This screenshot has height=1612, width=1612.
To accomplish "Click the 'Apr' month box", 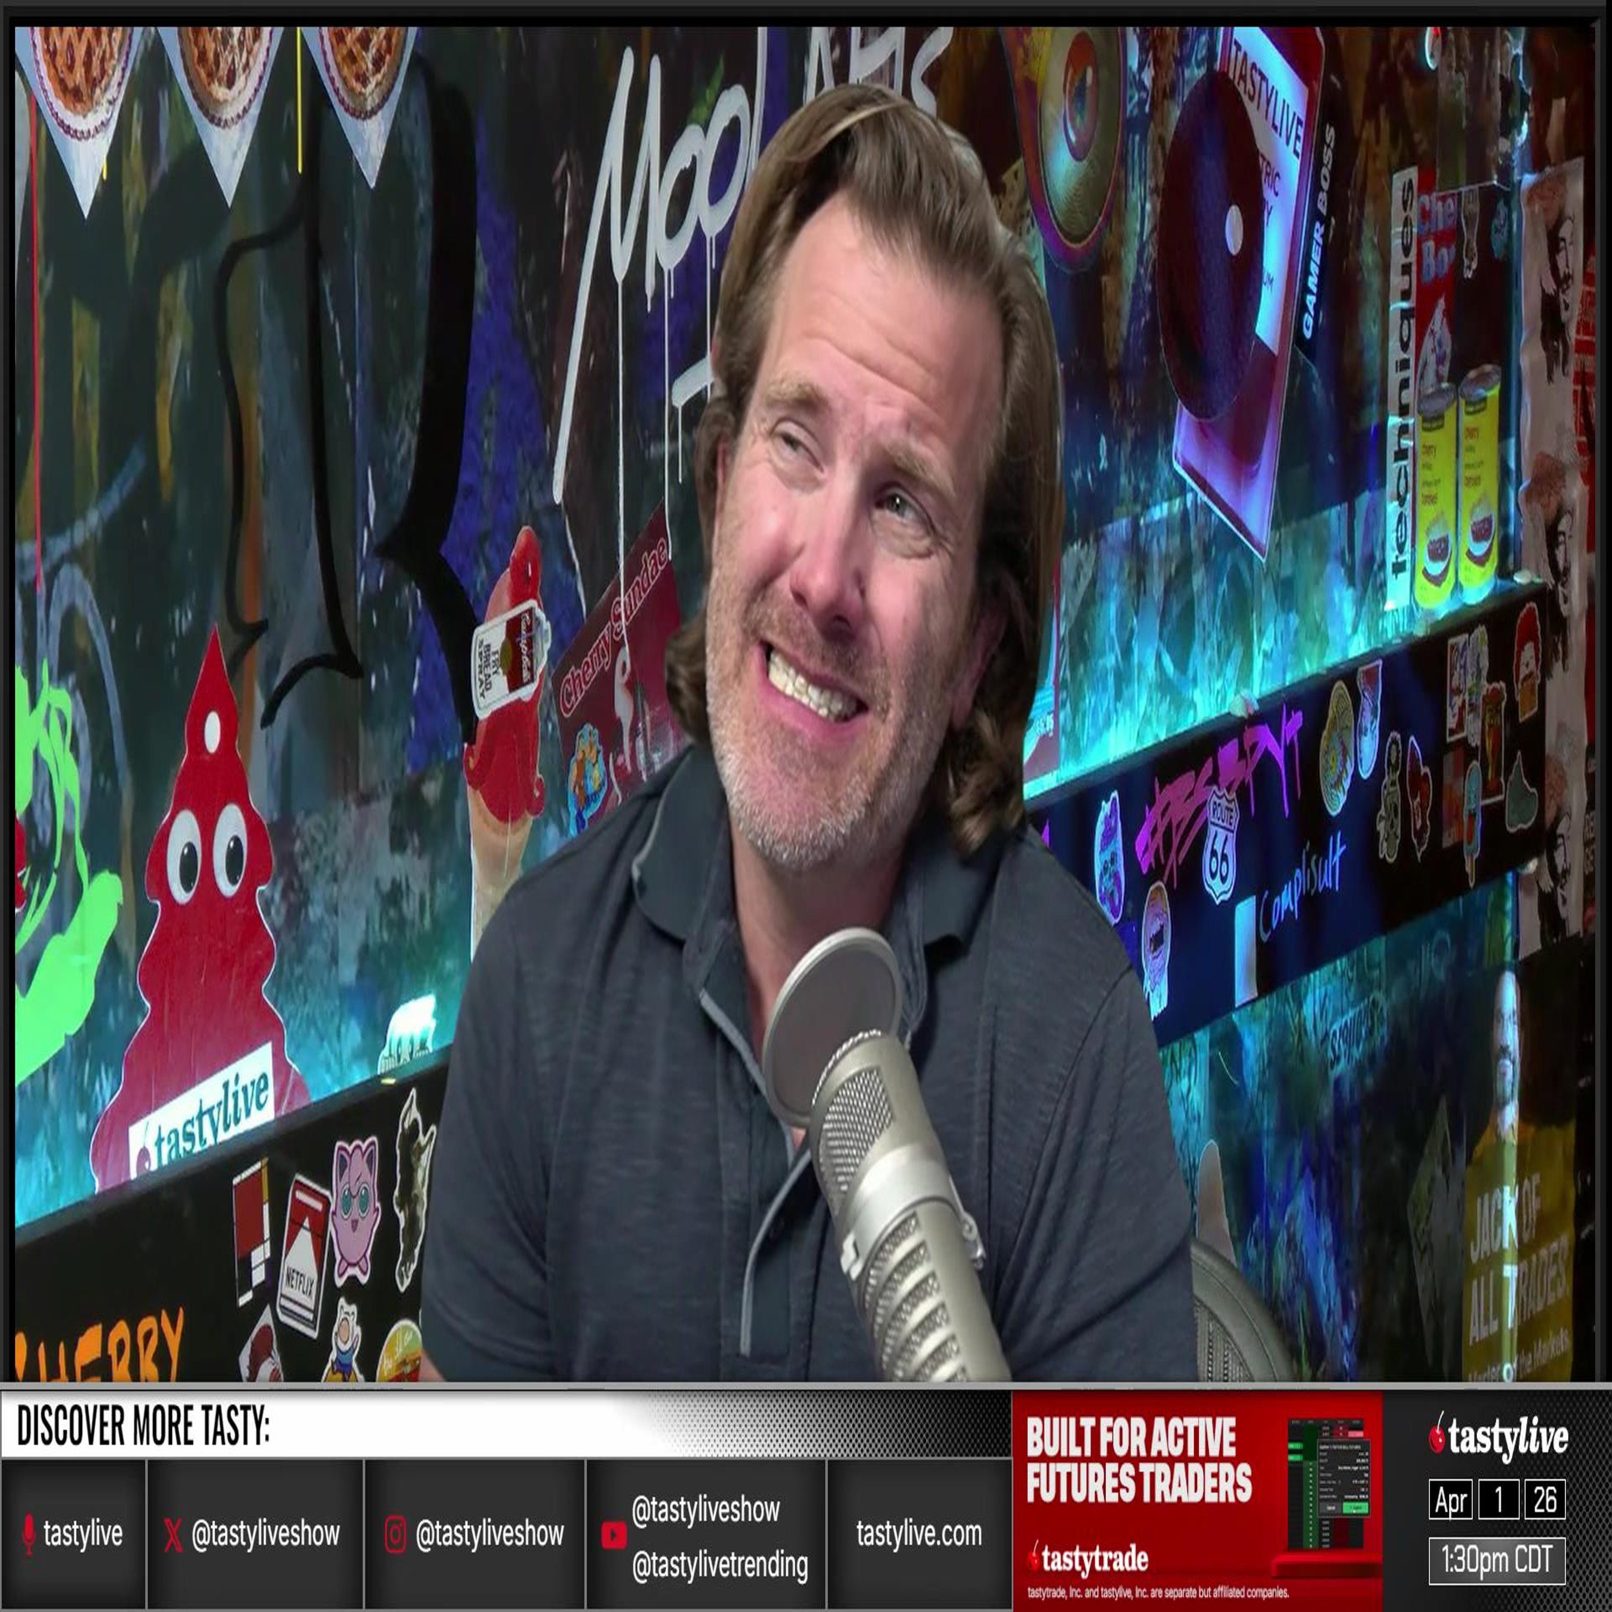I will 1450,1500.
